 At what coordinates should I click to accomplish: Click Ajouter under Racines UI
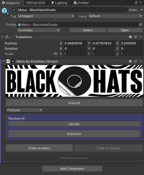(74, 124)
